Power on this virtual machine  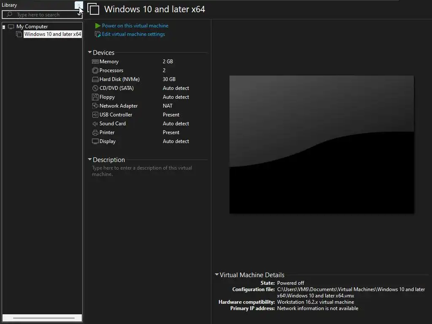click(135, 26)
